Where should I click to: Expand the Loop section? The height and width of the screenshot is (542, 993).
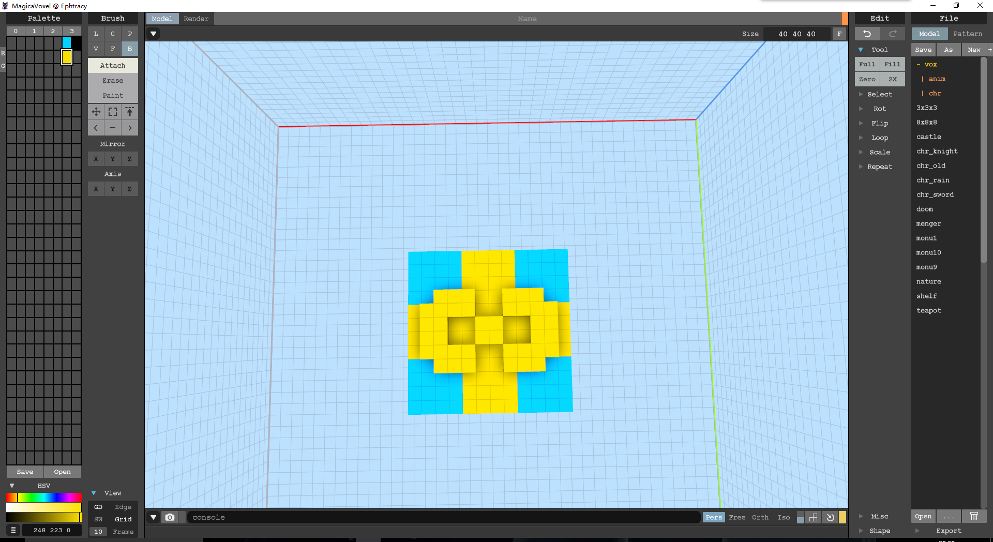[x=879, y=138]
